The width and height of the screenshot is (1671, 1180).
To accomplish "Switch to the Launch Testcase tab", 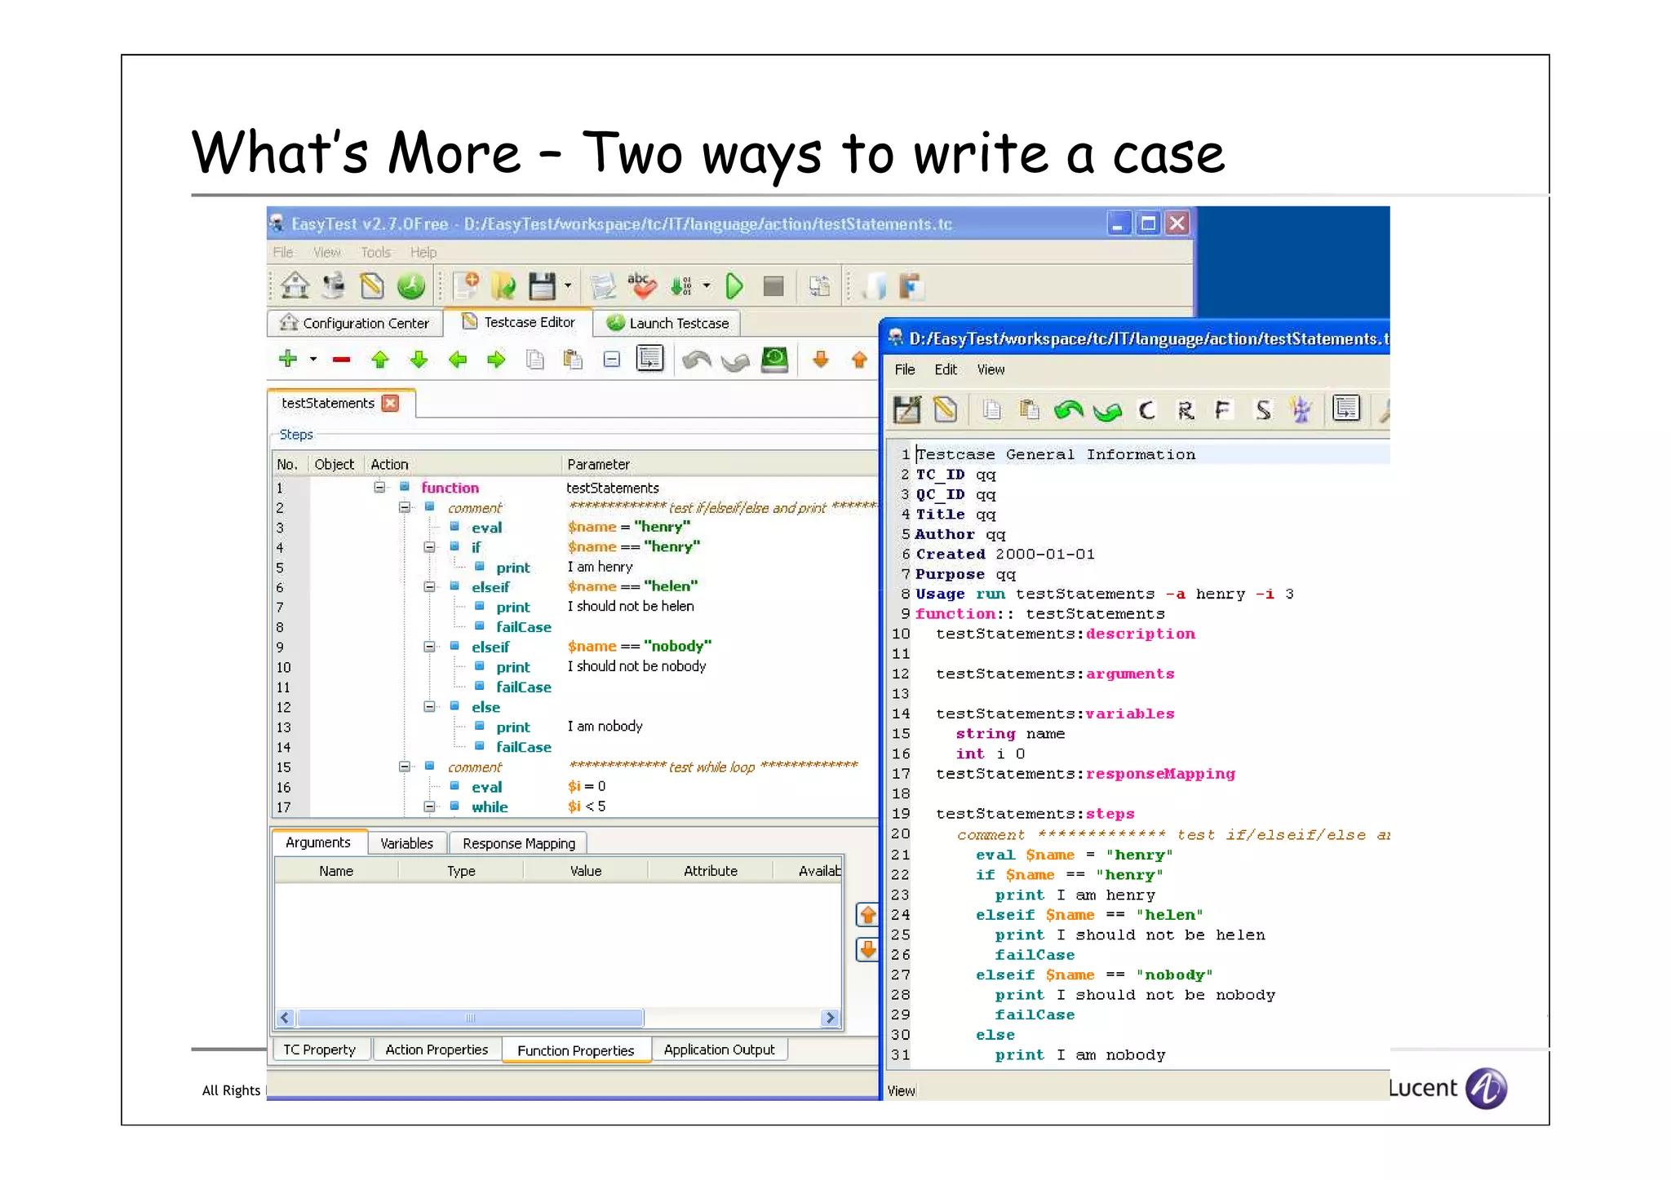I will 667,323.
